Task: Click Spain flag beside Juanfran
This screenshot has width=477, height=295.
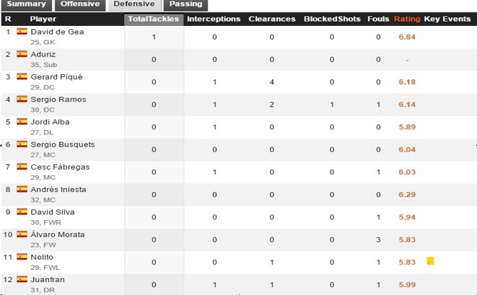Action: click(x=22, y=279)
